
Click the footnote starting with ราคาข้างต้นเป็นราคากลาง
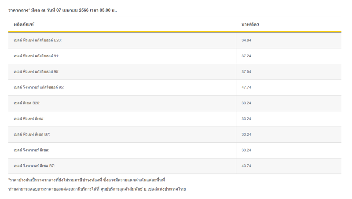tap(87, 180)
